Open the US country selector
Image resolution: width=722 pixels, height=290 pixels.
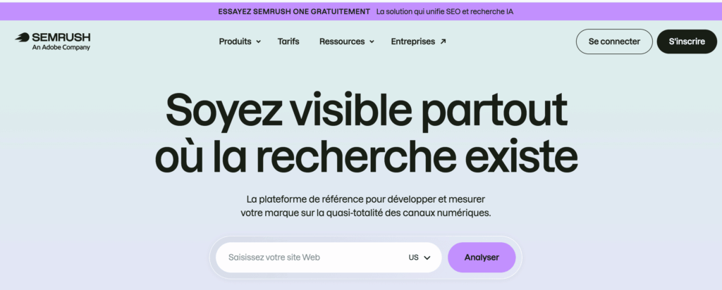tap(420, 258)
